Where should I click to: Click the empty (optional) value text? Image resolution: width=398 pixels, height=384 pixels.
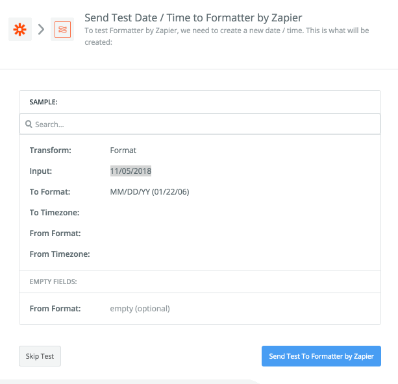pos(140,308)
